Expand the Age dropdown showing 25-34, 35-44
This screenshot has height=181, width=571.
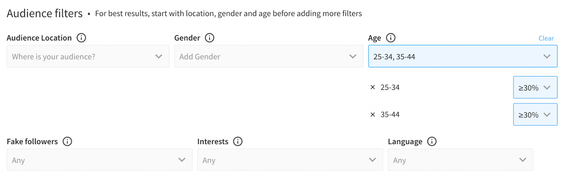(463, 56)
